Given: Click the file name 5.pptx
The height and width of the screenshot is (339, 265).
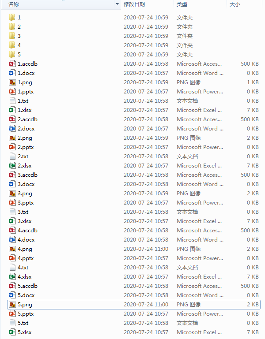Looking at the screenshot, I should [26, 314].
